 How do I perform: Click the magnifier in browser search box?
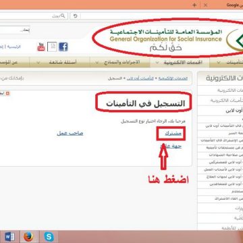pos(63,16)
